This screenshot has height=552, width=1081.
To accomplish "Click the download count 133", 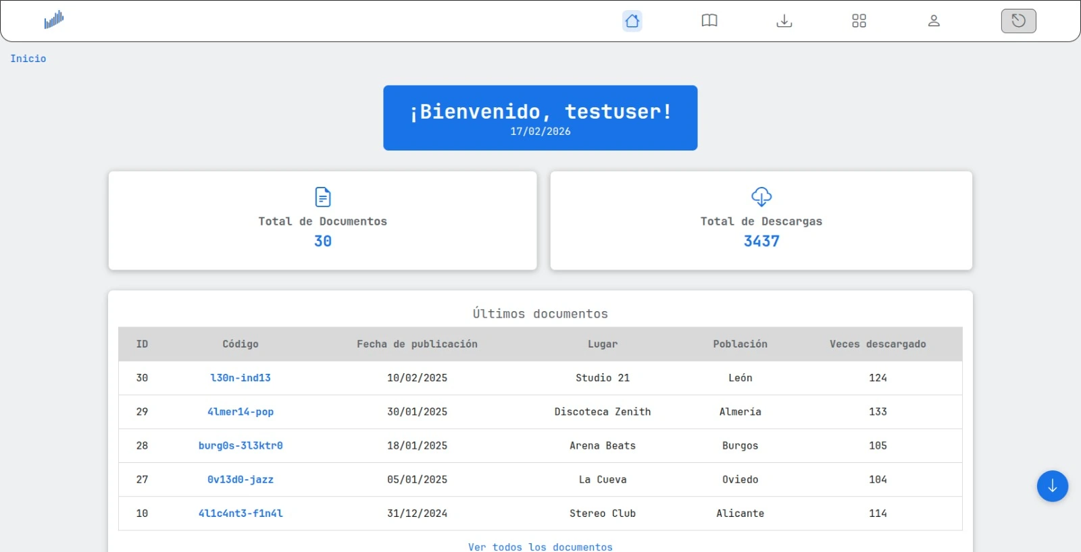I will pyautogui.click(x=878, y=412).
